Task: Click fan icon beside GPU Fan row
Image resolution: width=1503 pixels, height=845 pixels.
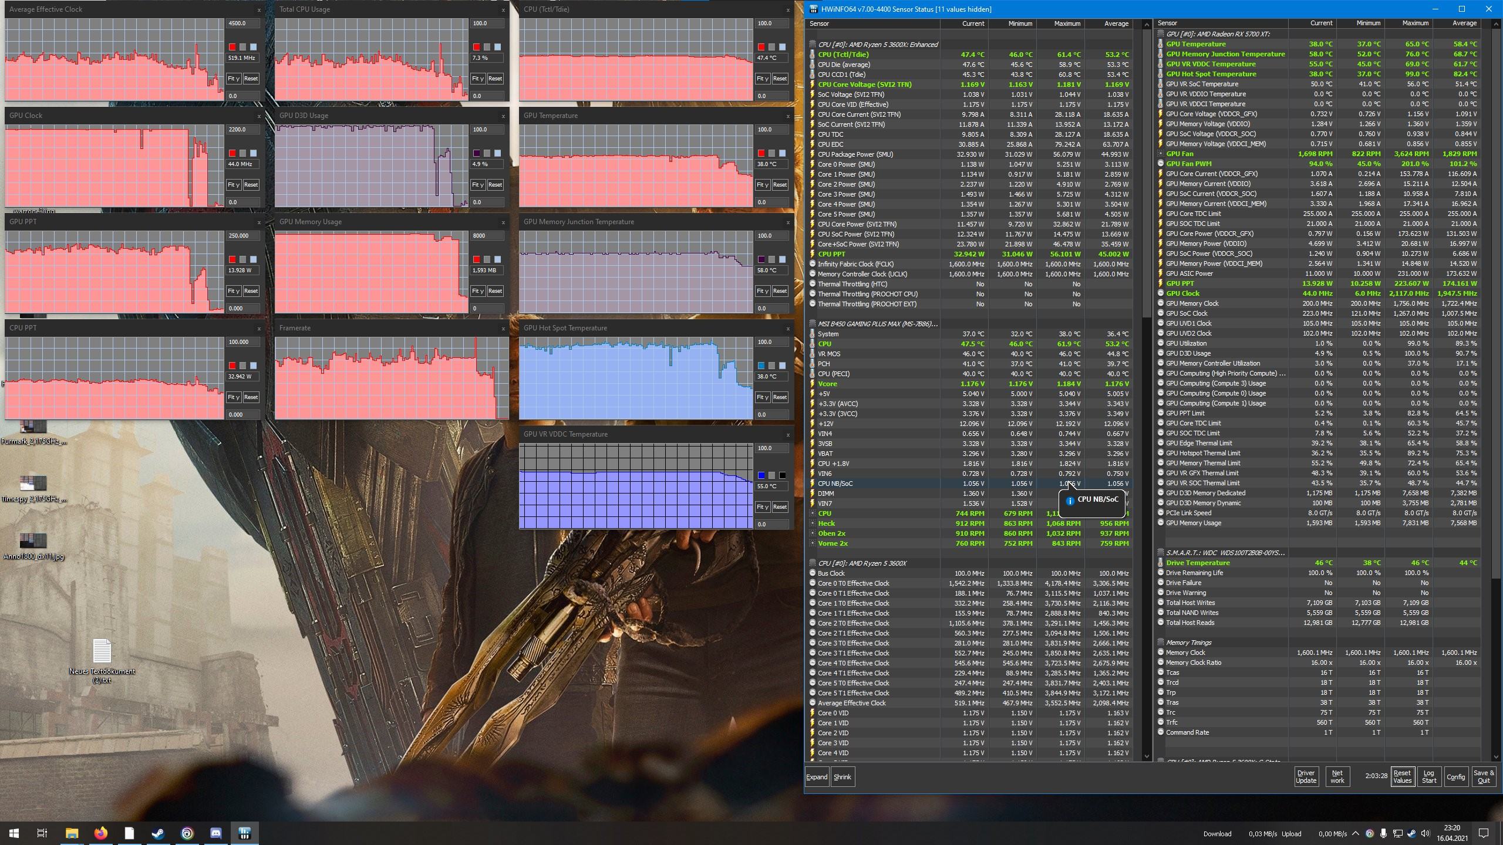Action: 1161,154
